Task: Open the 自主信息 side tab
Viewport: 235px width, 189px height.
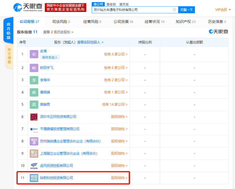Action: pos(9,56)
